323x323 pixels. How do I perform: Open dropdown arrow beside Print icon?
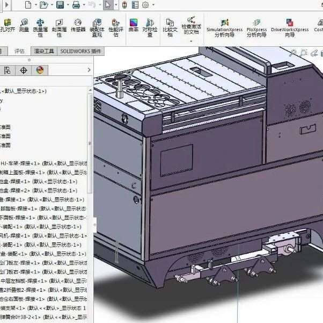point(84,5)
